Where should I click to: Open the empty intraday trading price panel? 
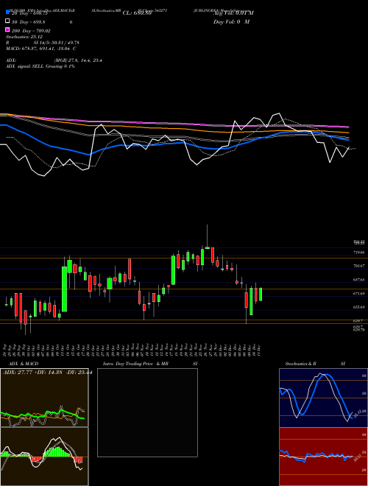tap(147, 412)
